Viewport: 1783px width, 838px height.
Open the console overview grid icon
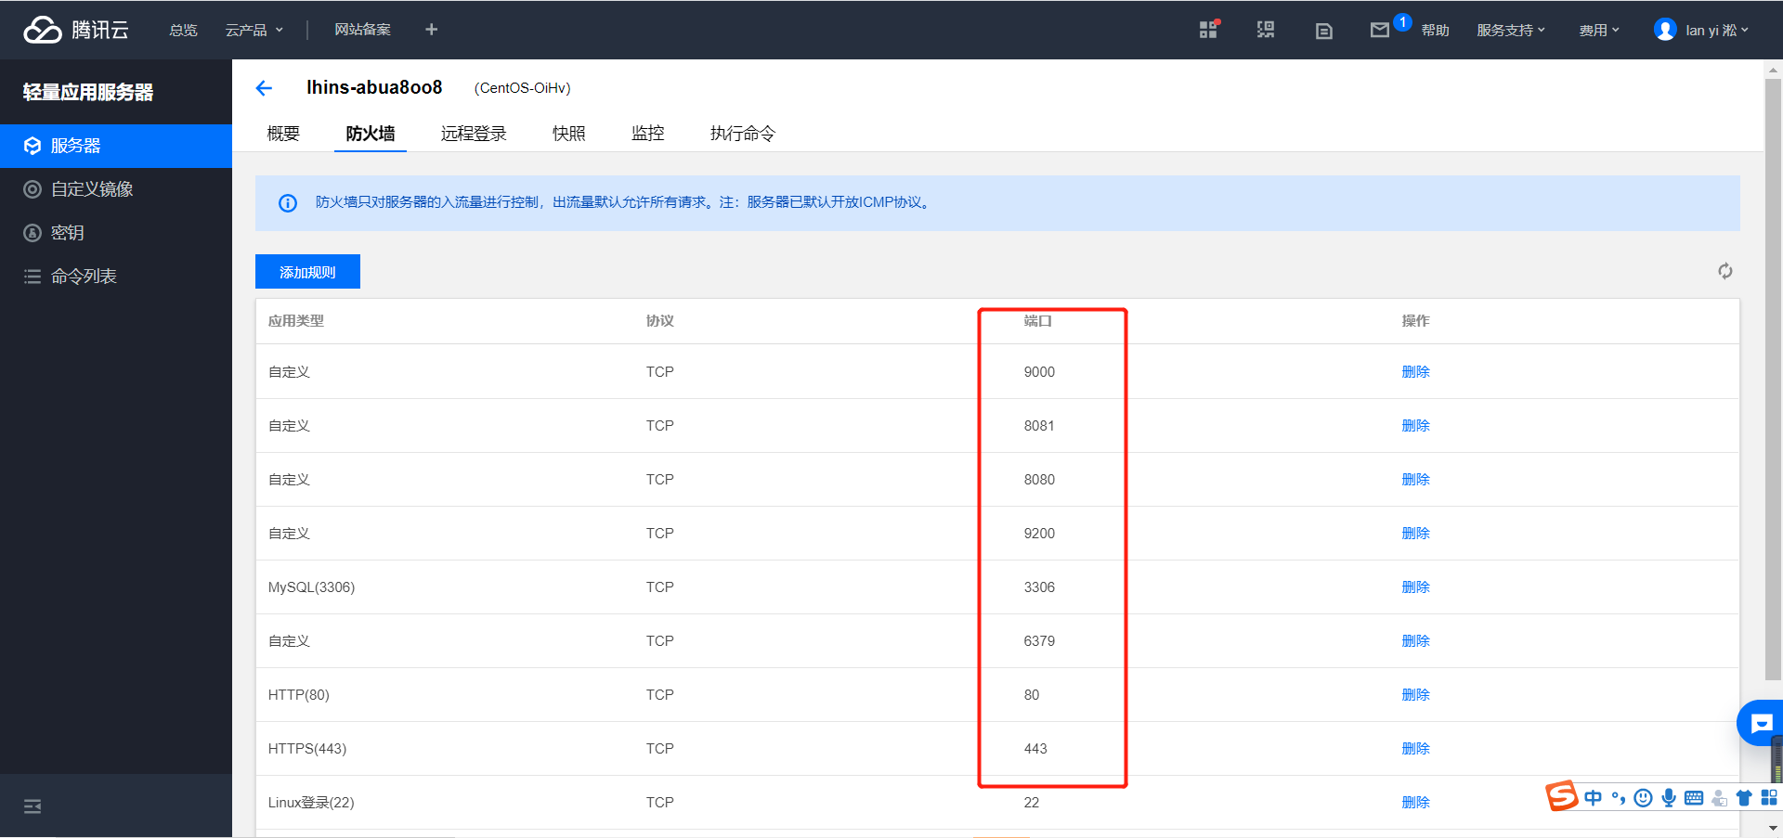click(x=1207, y=29)
